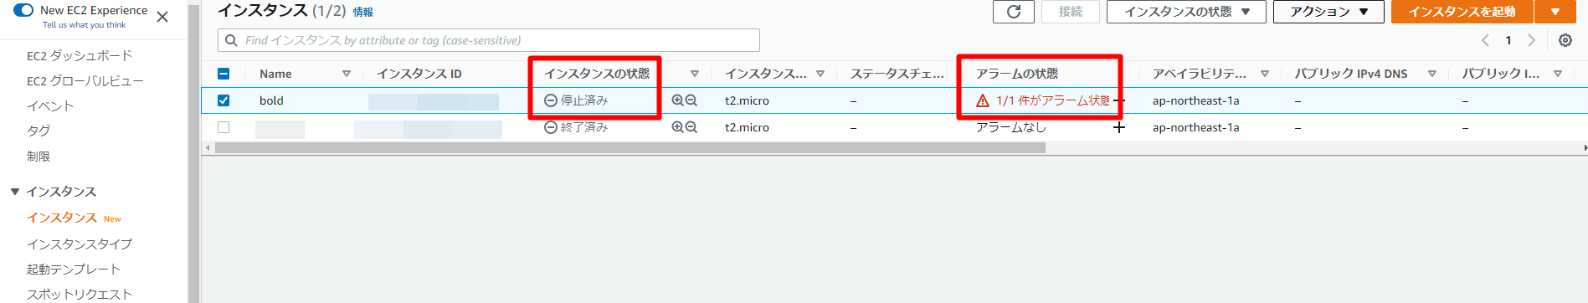The height and width of the screenshot is (303, 1588).
Task: Sort by the パブリック I... column arrow
Action: click(x=1558, y=74)
